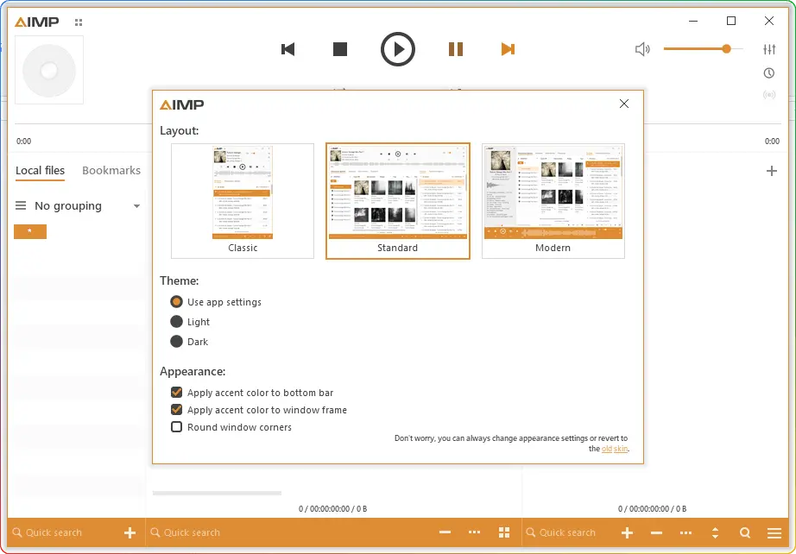
Task: Skip to the previous track
Action: [x=288, y=49]
